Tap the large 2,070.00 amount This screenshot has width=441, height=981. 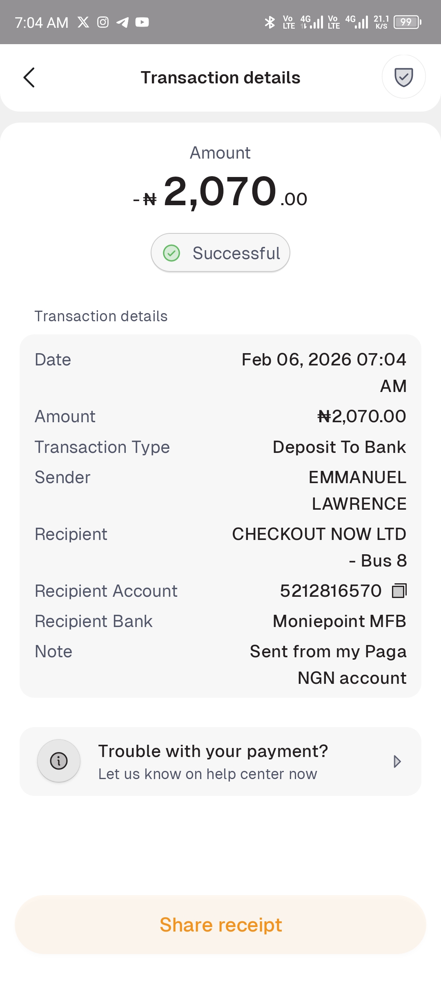click(x=220, y=192)
